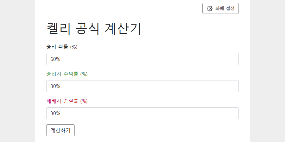Image resolution: width=285 pixels, height=142 pixels.
Task: Click the green 승리시 수익률 (%) label
Action: (67, 74)
